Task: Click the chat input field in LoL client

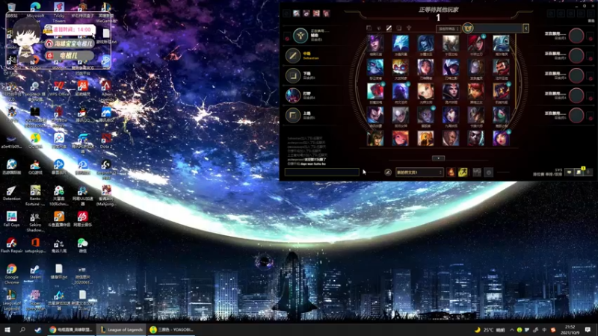Action: pos(322,172)
